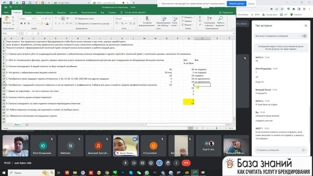Viewport: 313px width, 176px height.
Task: Toggle "Все могут отправлять сообщения" switch
Action: point(304,36)
